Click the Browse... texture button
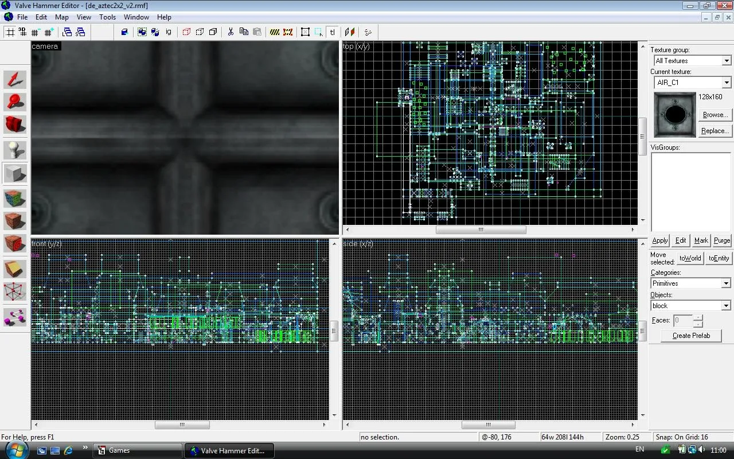The width and height of the screenshot is (734, 459). coord(715,115)
